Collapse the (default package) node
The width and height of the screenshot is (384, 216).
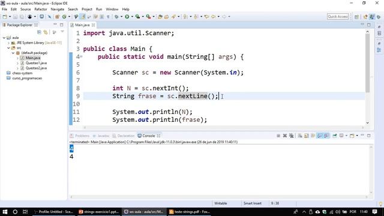click(x=13, y=53)
